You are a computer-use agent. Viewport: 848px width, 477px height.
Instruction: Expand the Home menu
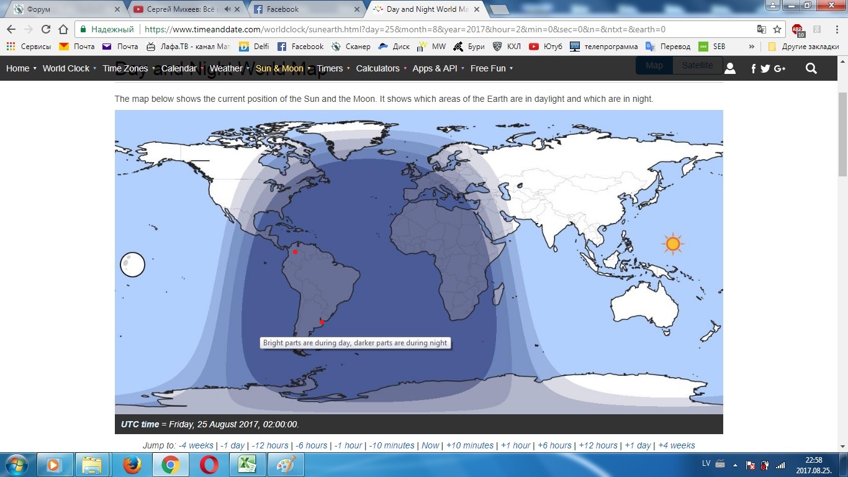click(21, 68)
